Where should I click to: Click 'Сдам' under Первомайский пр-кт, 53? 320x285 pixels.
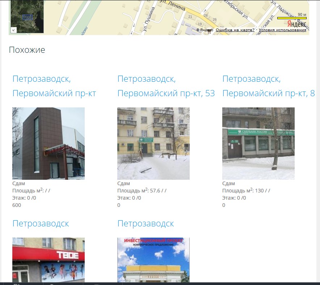pyautogui.click(x=123, y=183)
